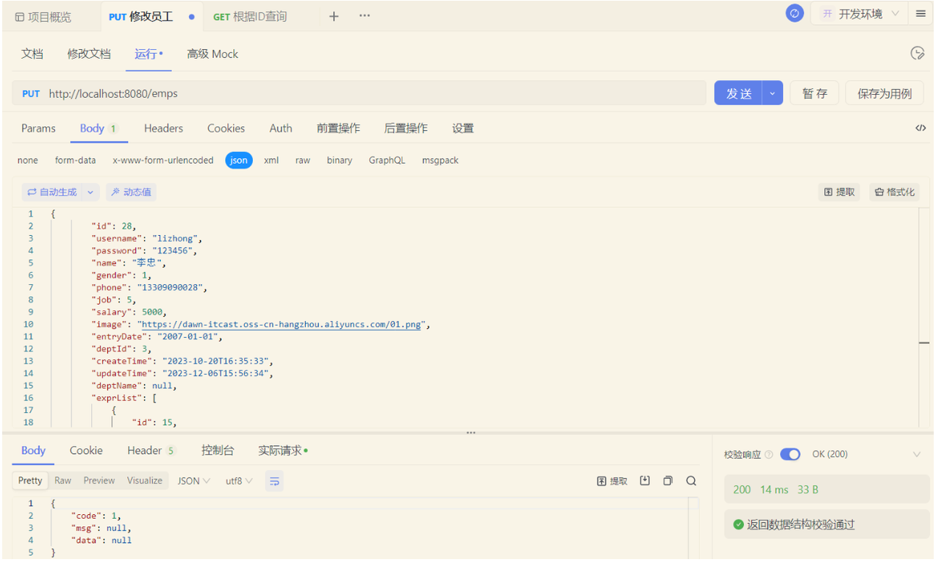Screen dimensions: 941x562
Task: Click the 格式化 format icon for the JSON body
Action: coord(894,191)
